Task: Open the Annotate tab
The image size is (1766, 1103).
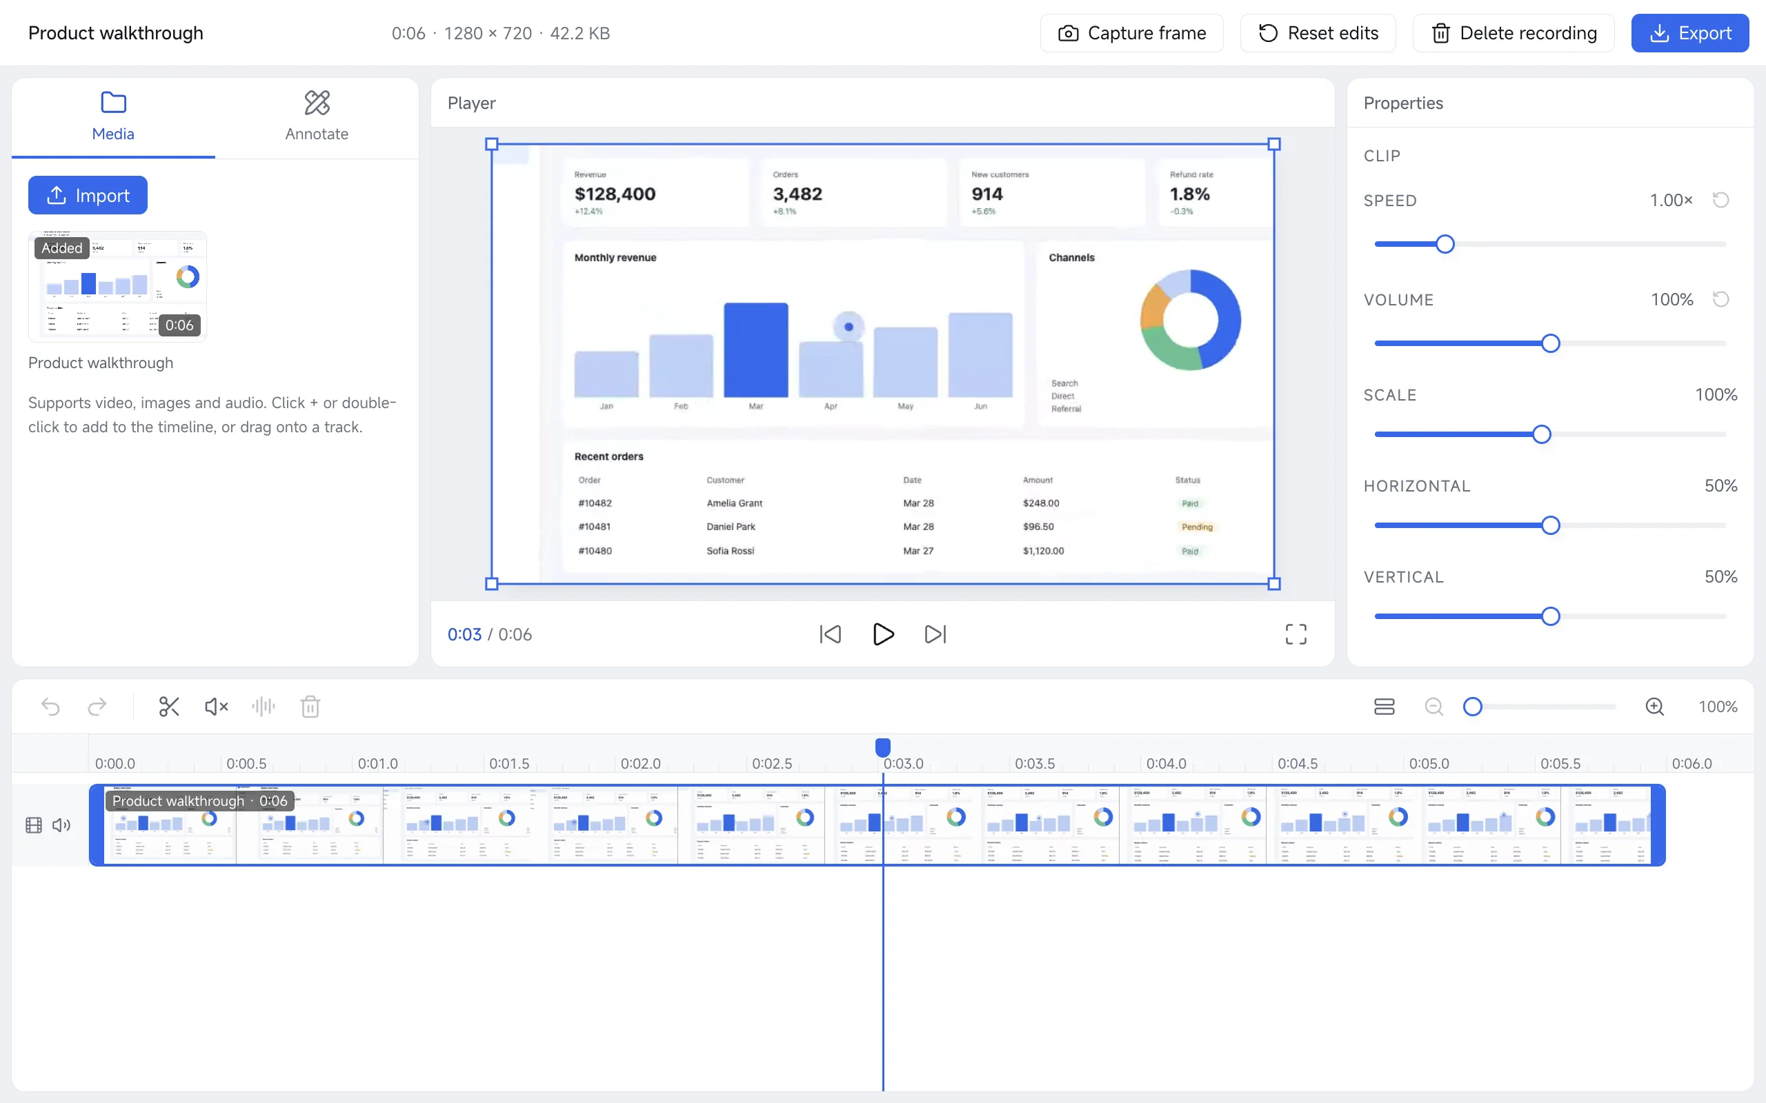Action: pos(317,117)
